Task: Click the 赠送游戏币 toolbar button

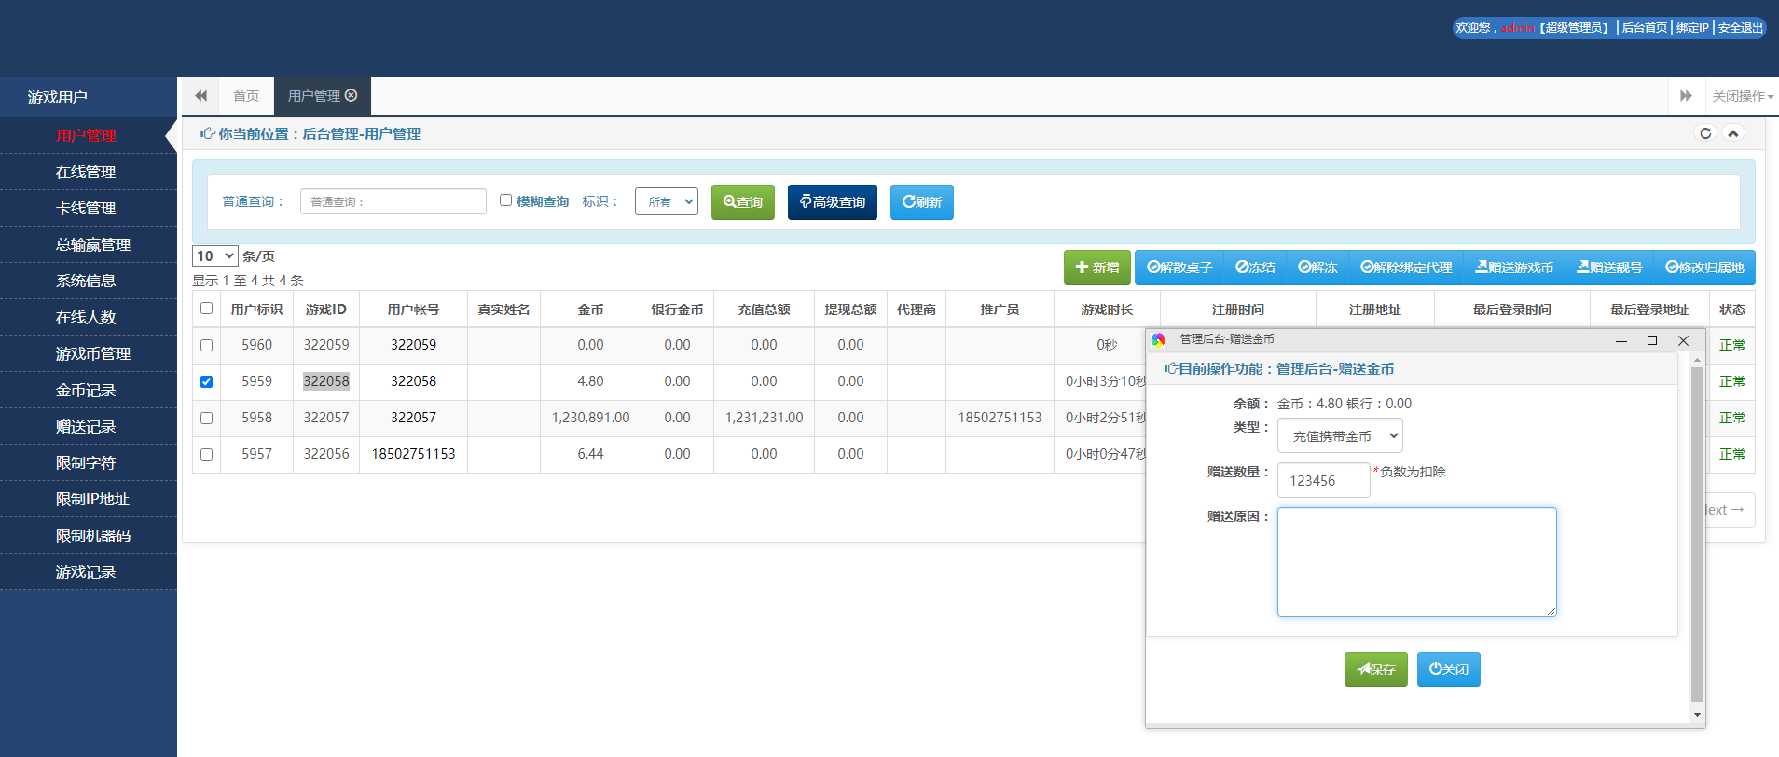Action: click(x=1514, y=268)
